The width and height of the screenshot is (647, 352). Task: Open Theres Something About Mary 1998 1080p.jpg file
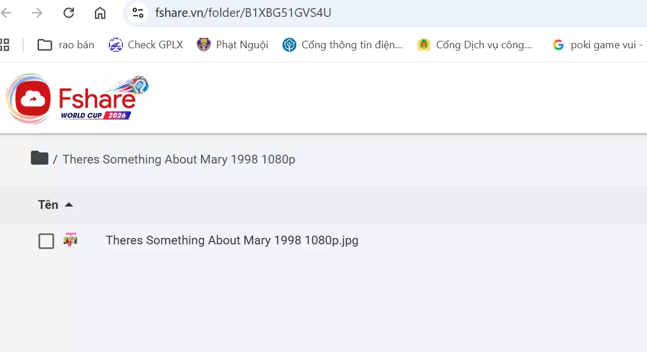tap(232, 240)
